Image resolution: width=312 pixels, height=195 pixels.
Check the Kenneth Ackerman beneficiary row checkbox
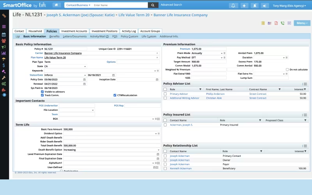tap(165, 168)
